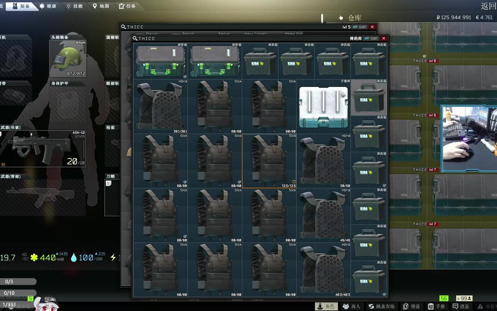Open the 消息 messages

(461, 306)
